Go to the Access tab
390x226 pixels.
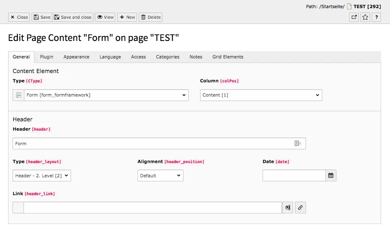(138, 57)
